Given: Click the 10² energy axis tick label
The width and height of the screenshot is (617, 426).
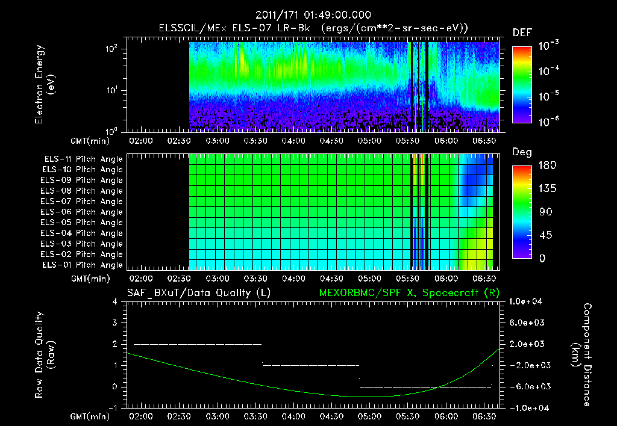Looking at the screenshot, I should point(111,49).
